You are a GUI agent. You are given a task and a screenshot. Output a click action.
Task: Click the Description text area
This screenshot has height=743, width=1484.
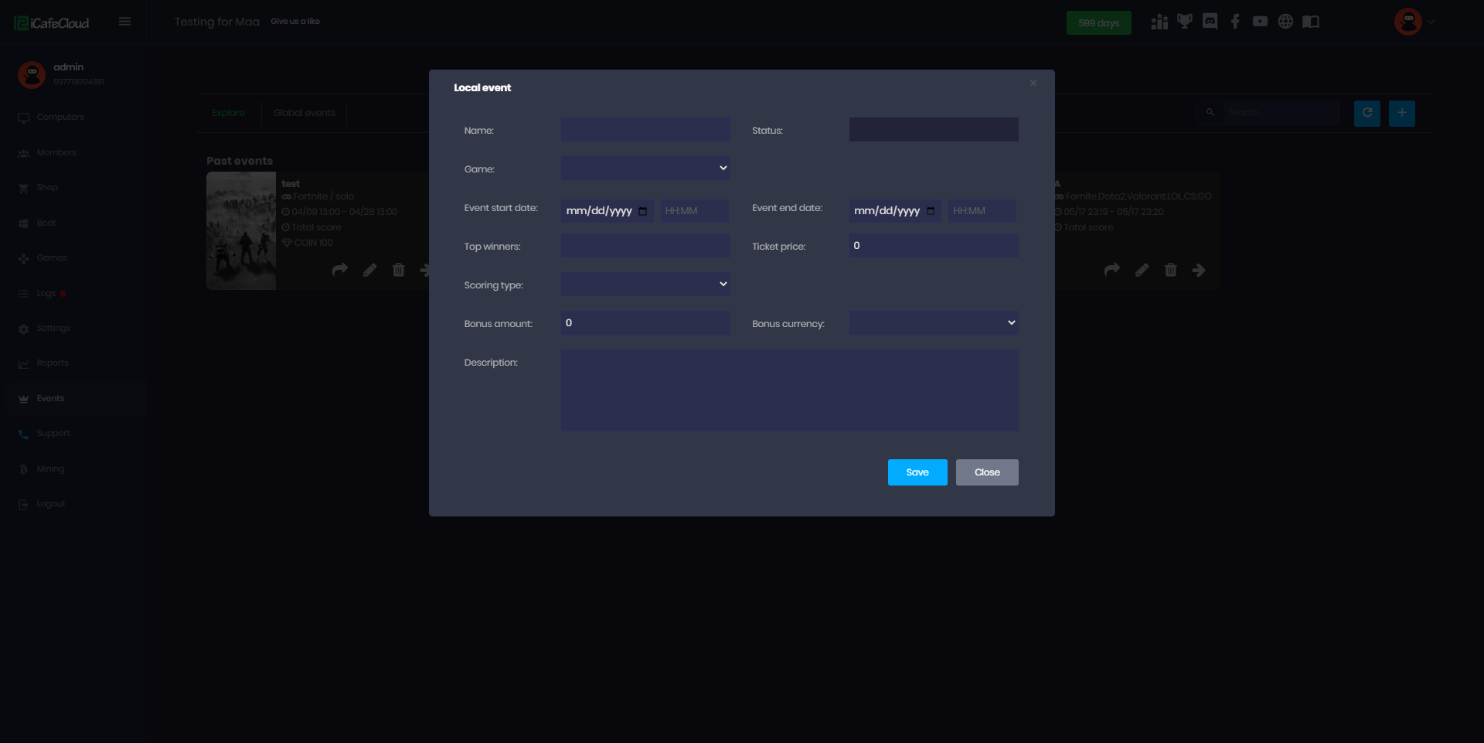click(x=790, y=390)
